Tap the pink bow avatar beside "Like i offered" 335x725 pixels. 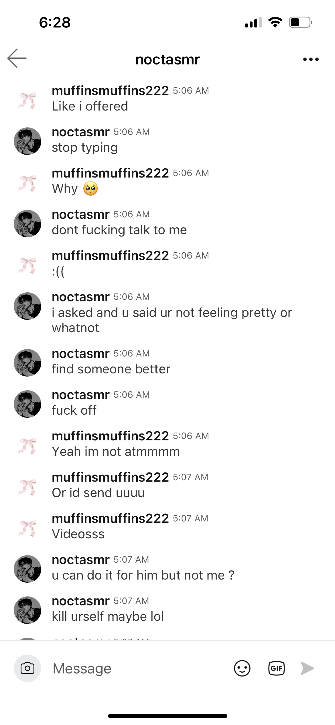[x=27, y=100]
